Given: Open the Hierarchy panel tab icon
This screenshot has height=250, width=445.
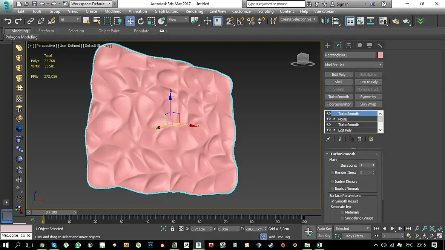Looking at the screenshot, I should (x=348, y=45).
